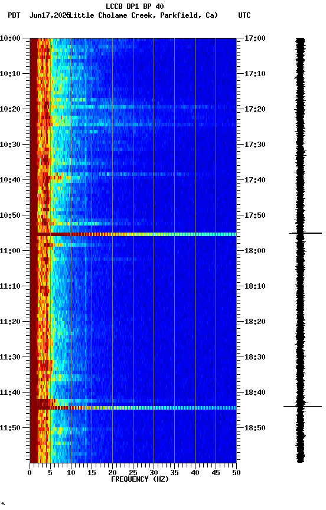This screenshot has height=510, width=326.
Task: Click the 10:20 PDT time label
Action: tap(10, 109)
